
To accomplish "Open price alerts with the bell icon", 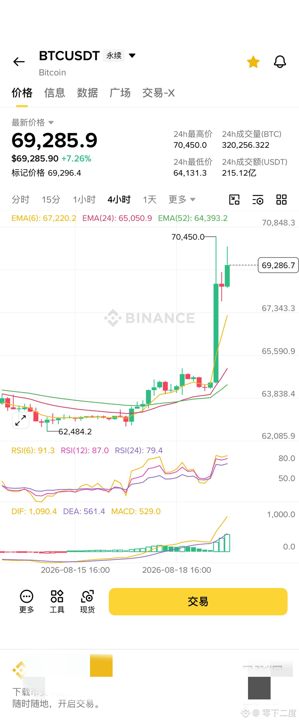I will tap(280, 62).
